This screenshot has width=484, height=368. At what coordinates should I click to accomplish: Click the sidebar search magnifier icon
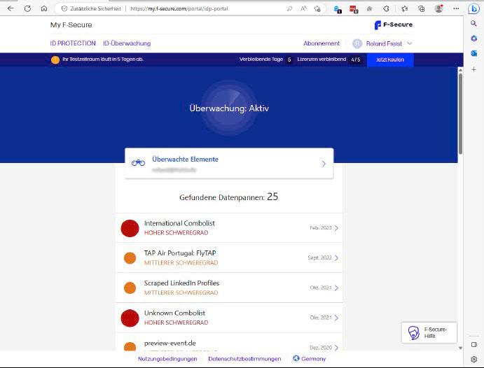point(473,23)
